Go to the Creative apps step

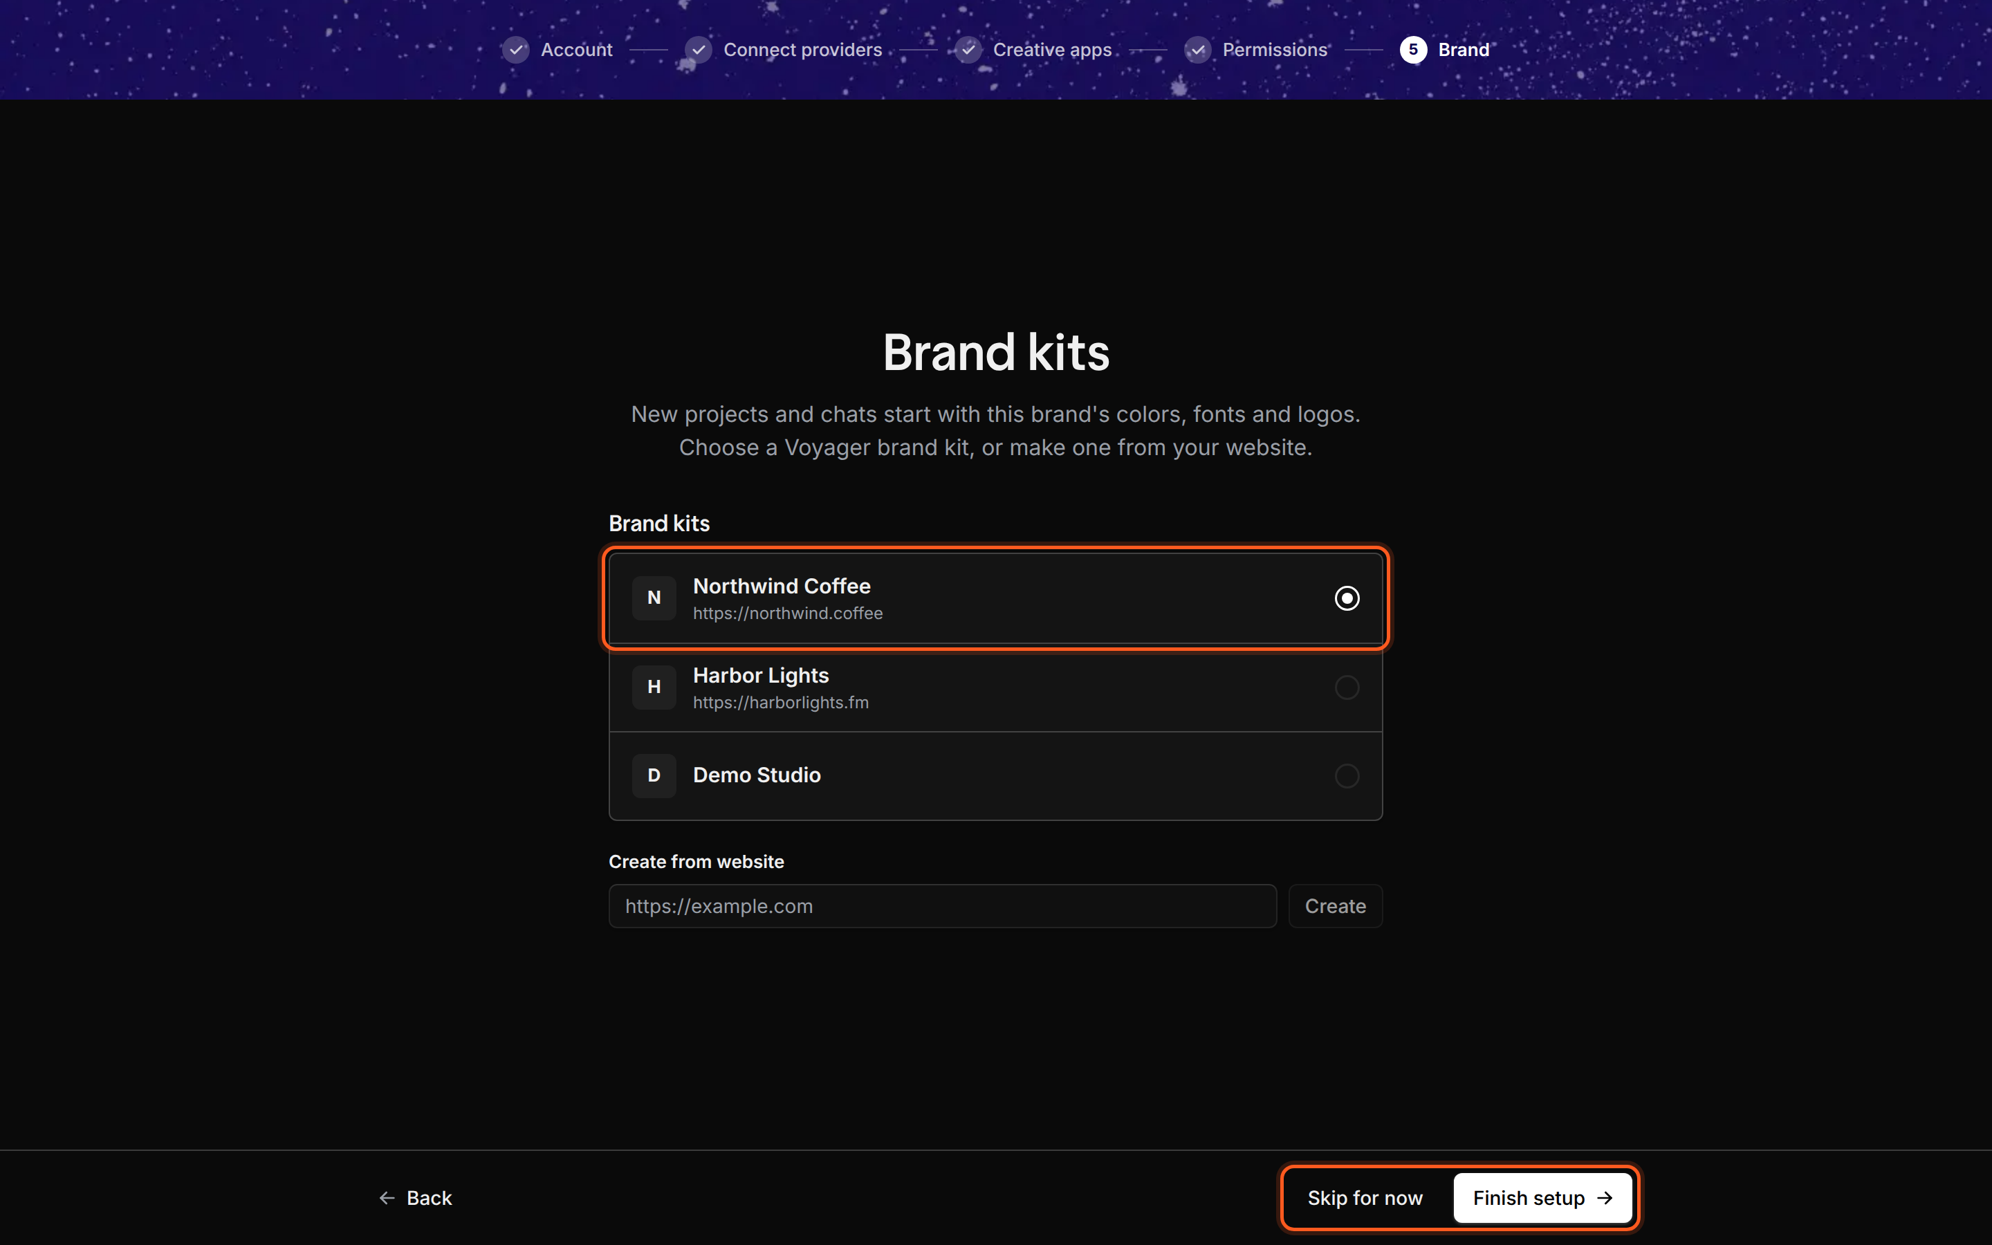pyautogui.click(x=1052, y=49)
